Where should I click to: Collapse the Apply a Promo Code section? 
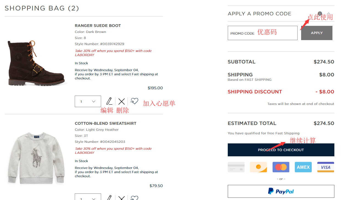tap(329, 13)
